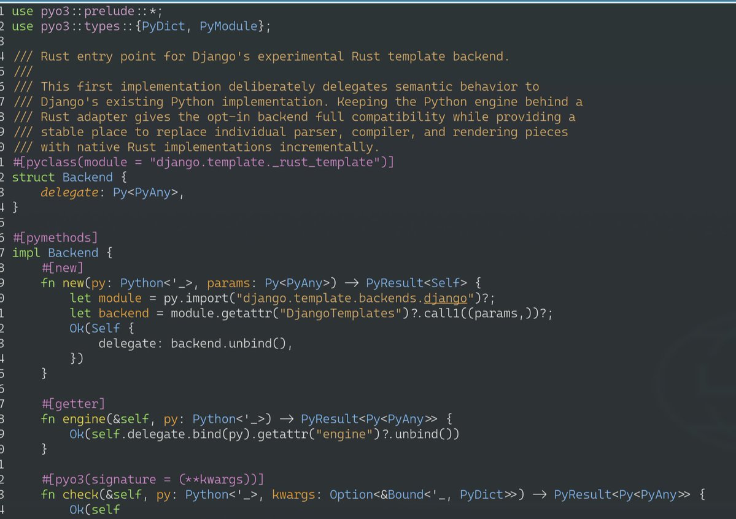Click the final "Ok(self" line
Image resolution: width=736 pixels, height=519 pixels.
click(x=95, y=510)
